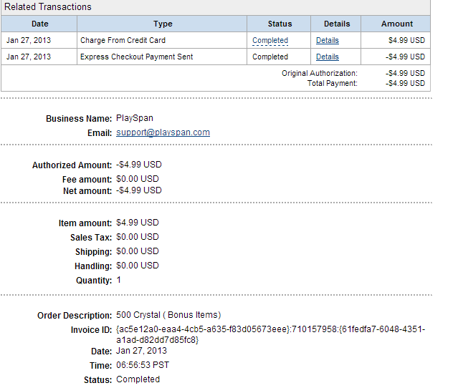Image resolution: width=453 pixels, height=388 pixels.
Task: Click the support@playspan.com email link
Action: [163, 132]
